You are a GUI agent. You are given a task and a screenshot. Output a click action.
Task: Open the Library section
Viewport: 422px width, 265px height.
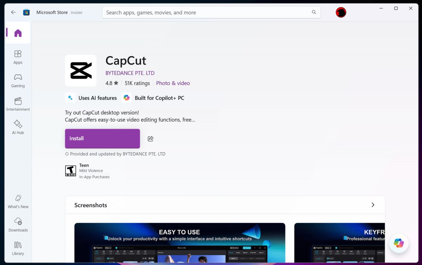[x=18, y=248]
